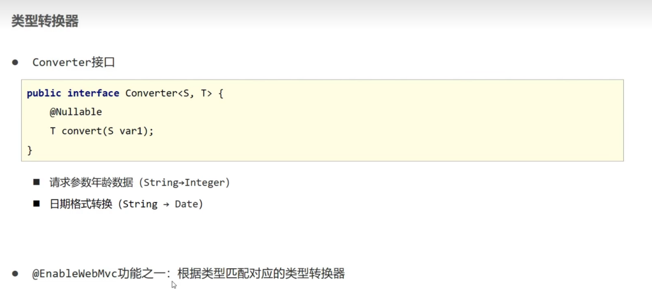Image resolution: width=652 pixels, height=304 pixels.
Task: Click the interface keyword in the code
Action: (x=93, y=93)
